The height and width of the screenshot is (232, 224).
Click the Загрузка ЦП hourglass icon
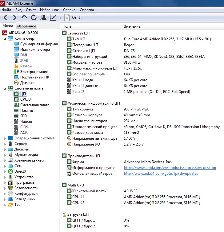64,214
